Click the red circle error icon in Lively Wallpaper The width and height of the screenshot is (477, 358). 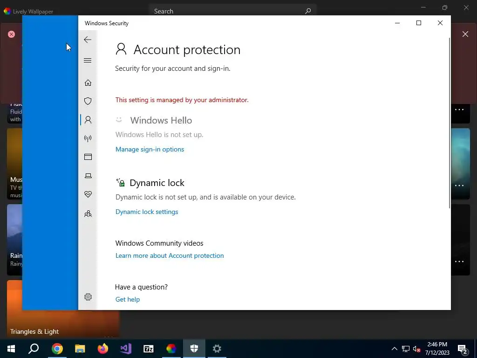(11, 34)
